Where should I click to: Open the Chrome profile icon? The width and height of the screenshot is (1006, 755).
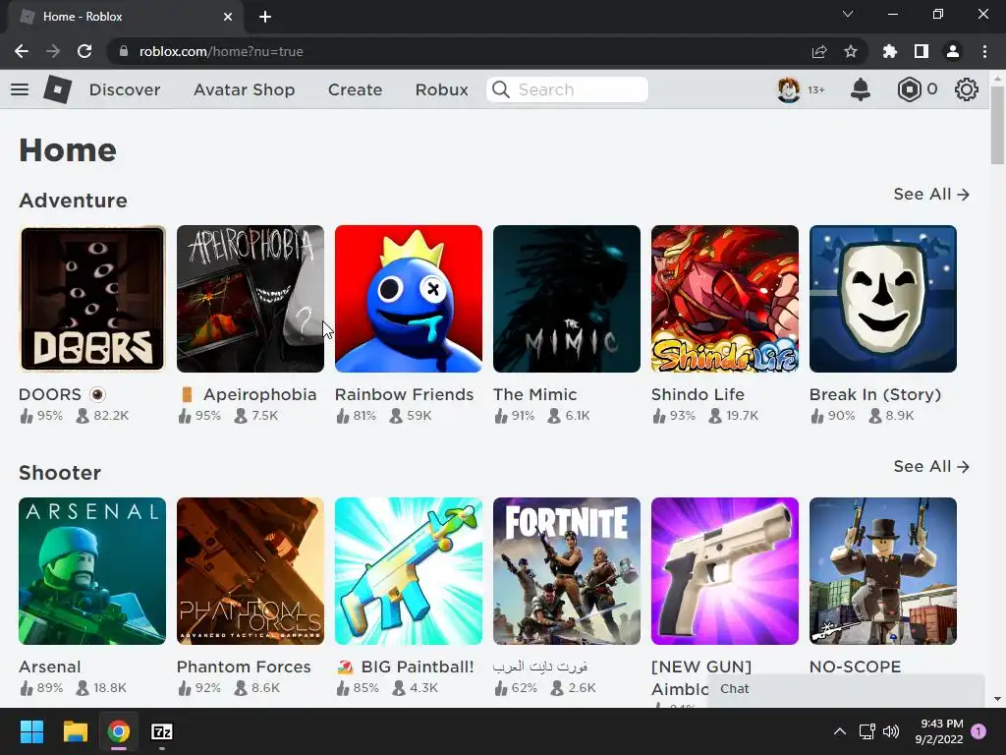(953, 51)
